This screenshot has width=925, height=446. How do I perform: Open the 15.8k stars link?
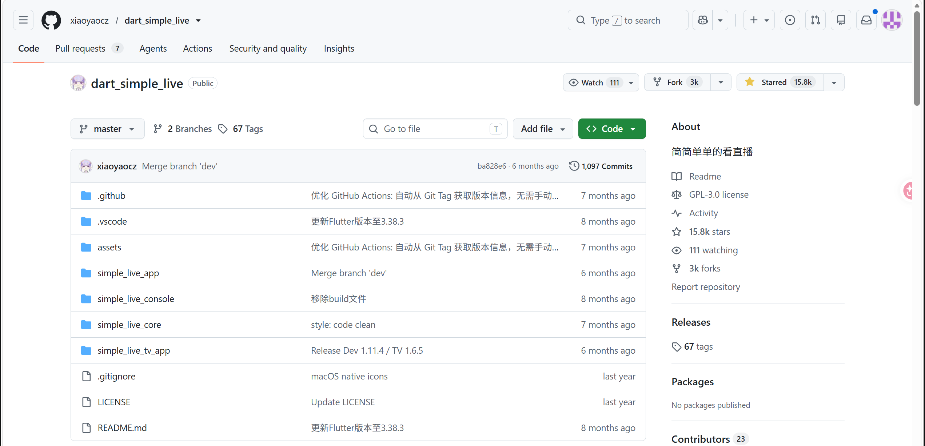[709, 232]
